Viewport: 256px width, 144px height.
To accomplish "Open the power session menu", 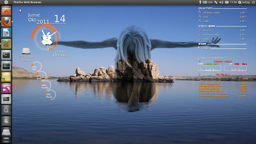I will coord(253,2).
